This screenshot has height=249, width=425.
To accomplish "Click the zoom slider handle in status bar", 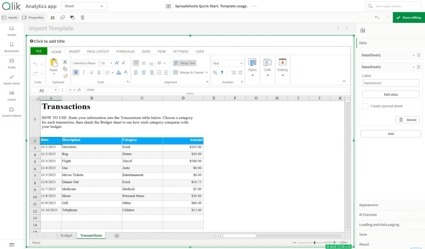I will [314, 243].
